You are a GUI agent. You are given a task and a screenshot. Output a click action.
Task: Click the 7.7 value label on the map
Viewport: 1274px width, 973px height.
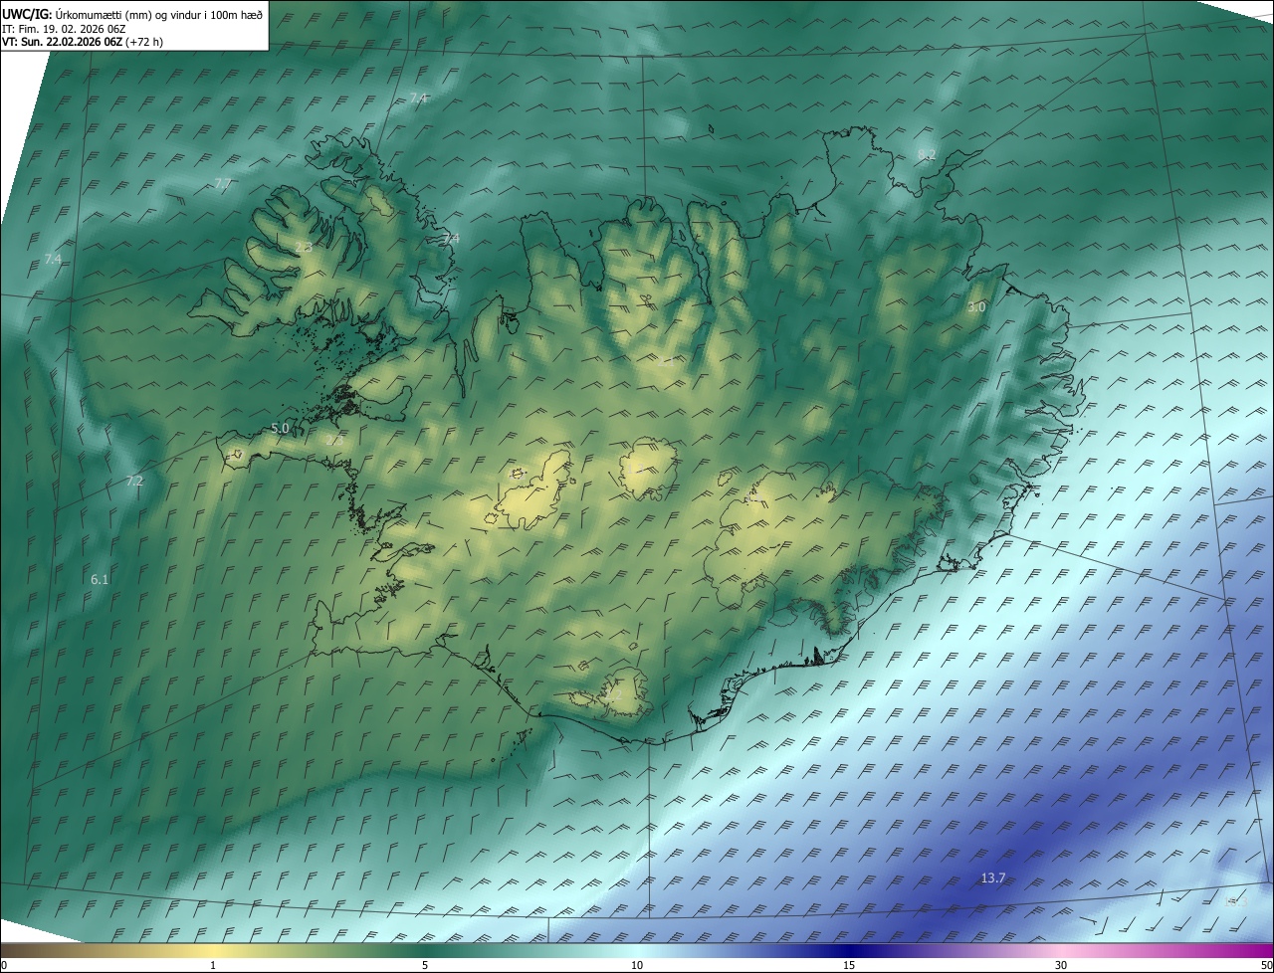click(x=222, y=184)
